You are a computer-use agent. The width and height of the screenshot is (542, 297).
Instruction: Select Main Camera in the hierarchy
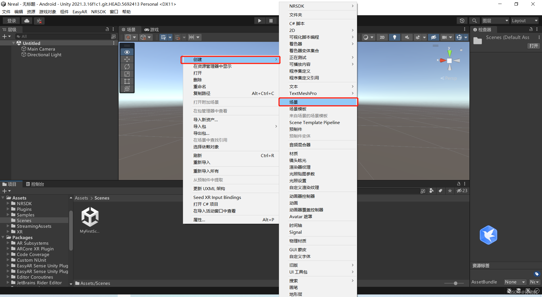(x=41, y=49)
